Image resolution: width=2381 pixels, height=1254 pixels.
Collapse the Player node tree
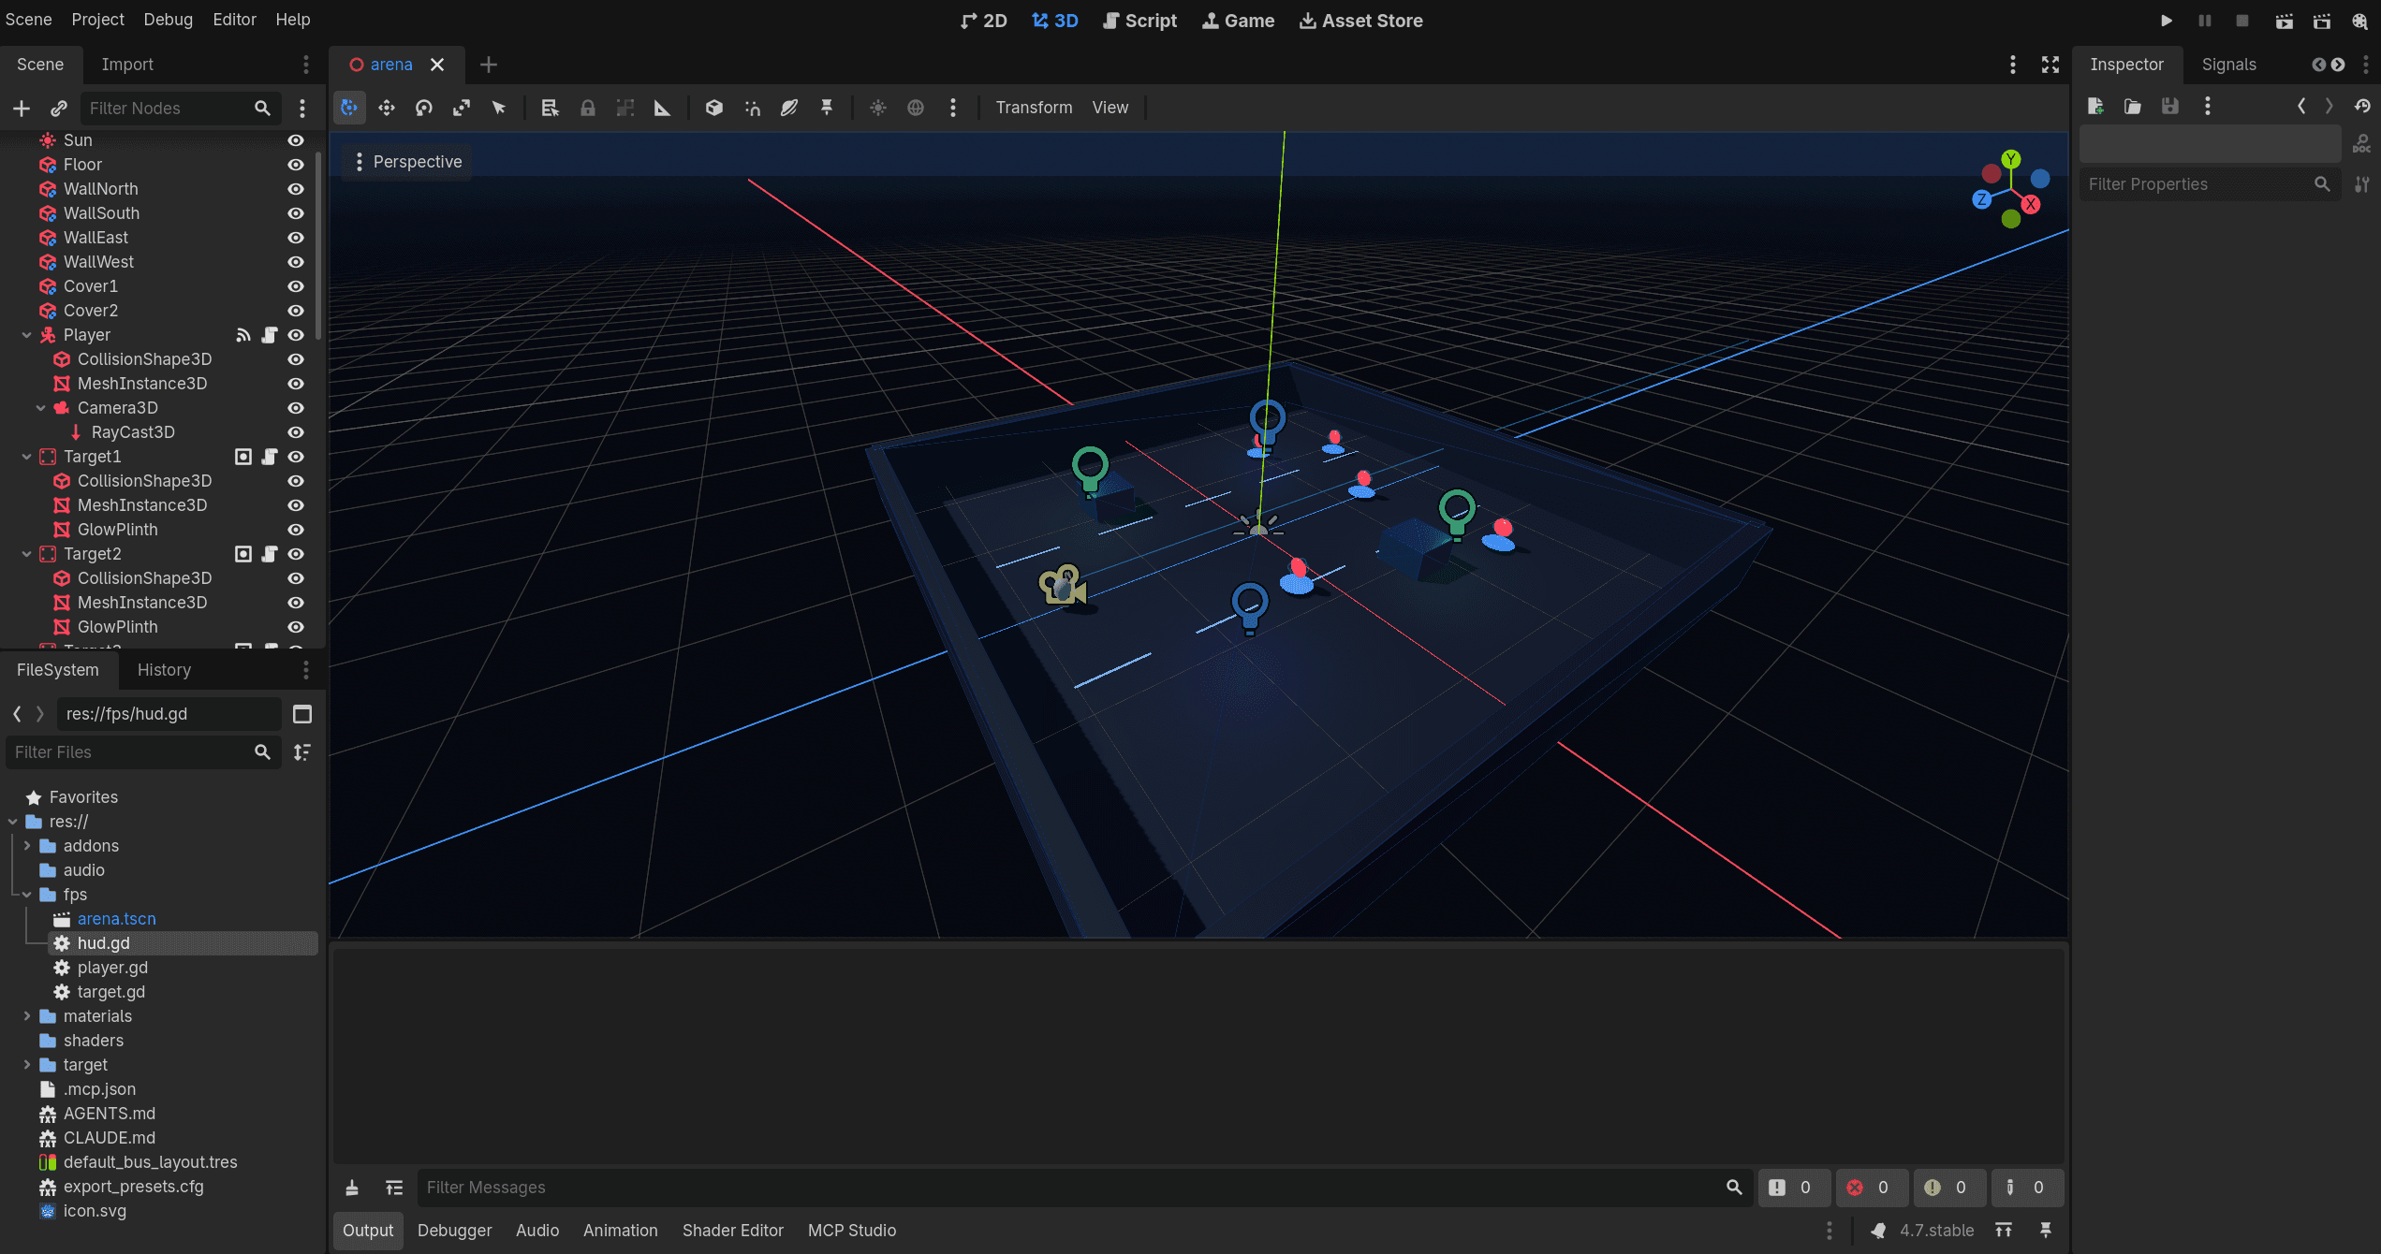point(26,335)
